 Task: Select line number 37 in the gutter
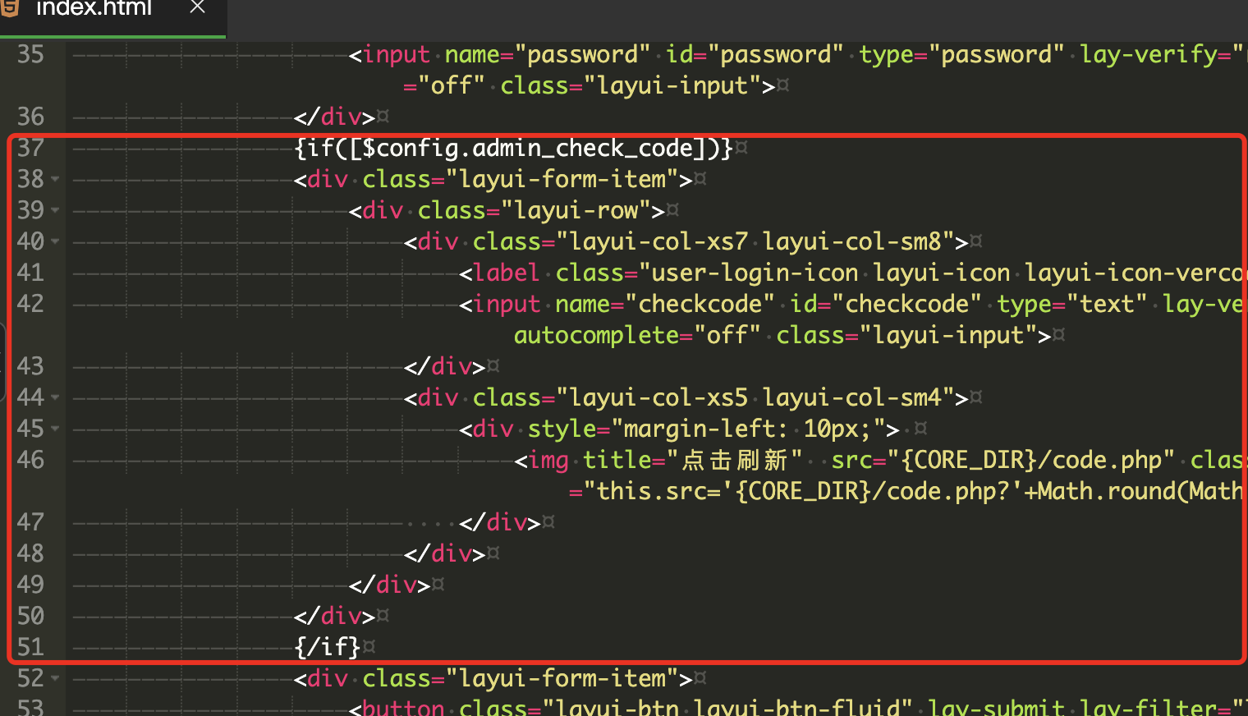30,148
